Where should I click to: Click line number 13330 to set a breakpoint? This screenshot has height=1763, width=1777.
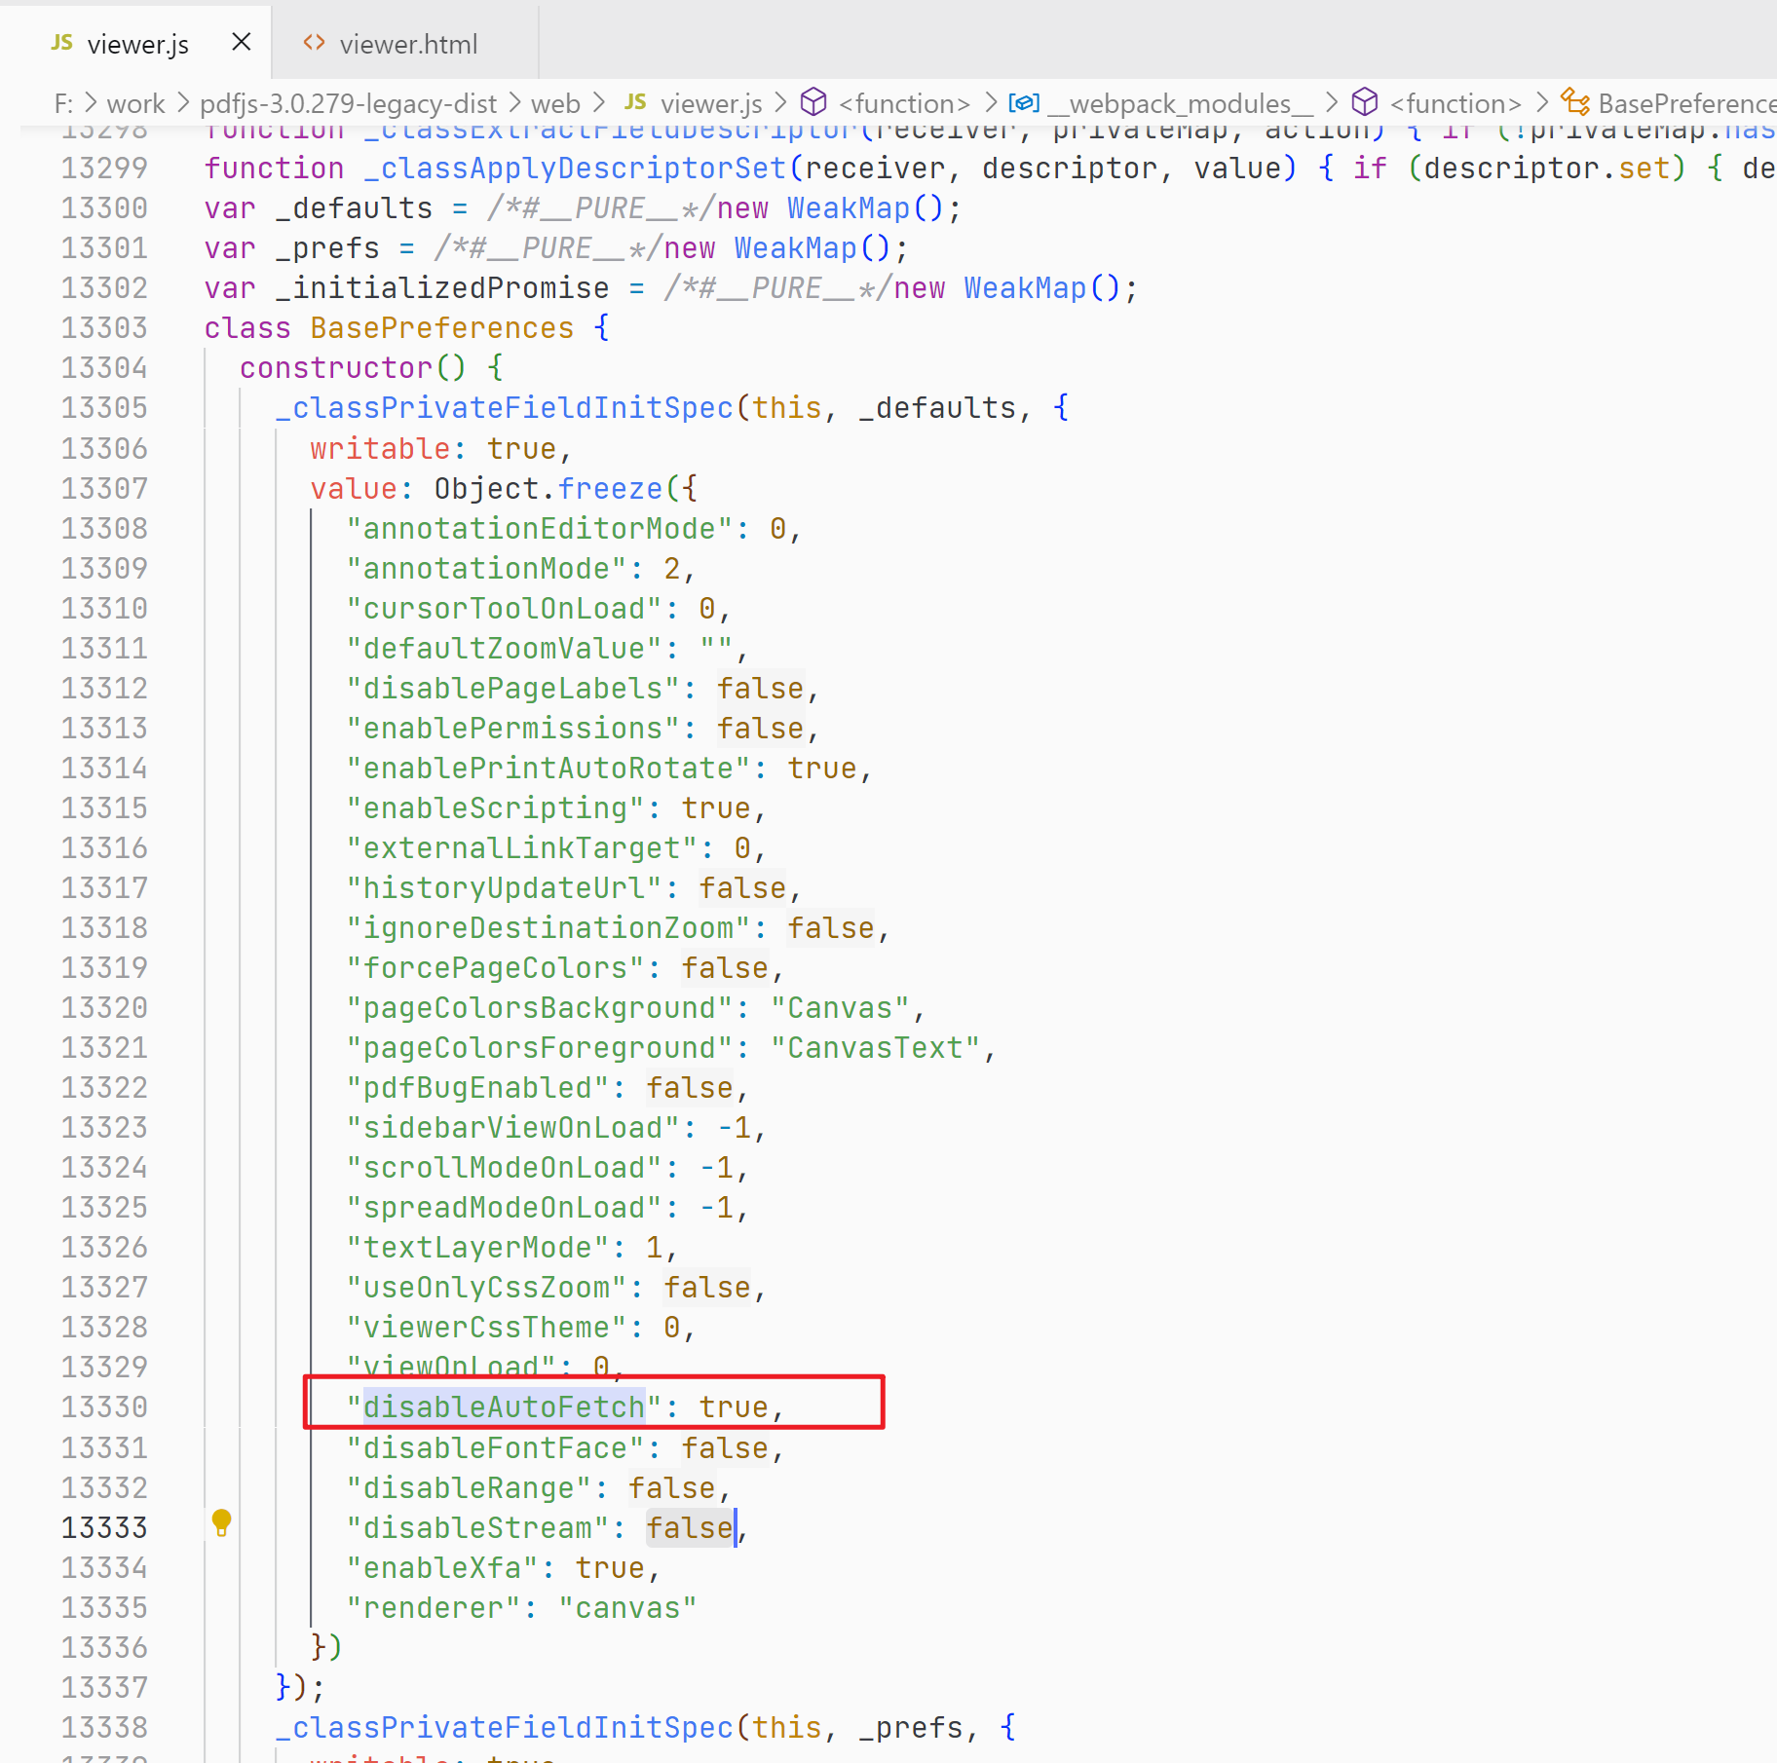pyautogui.click(x=104, y=1406)
